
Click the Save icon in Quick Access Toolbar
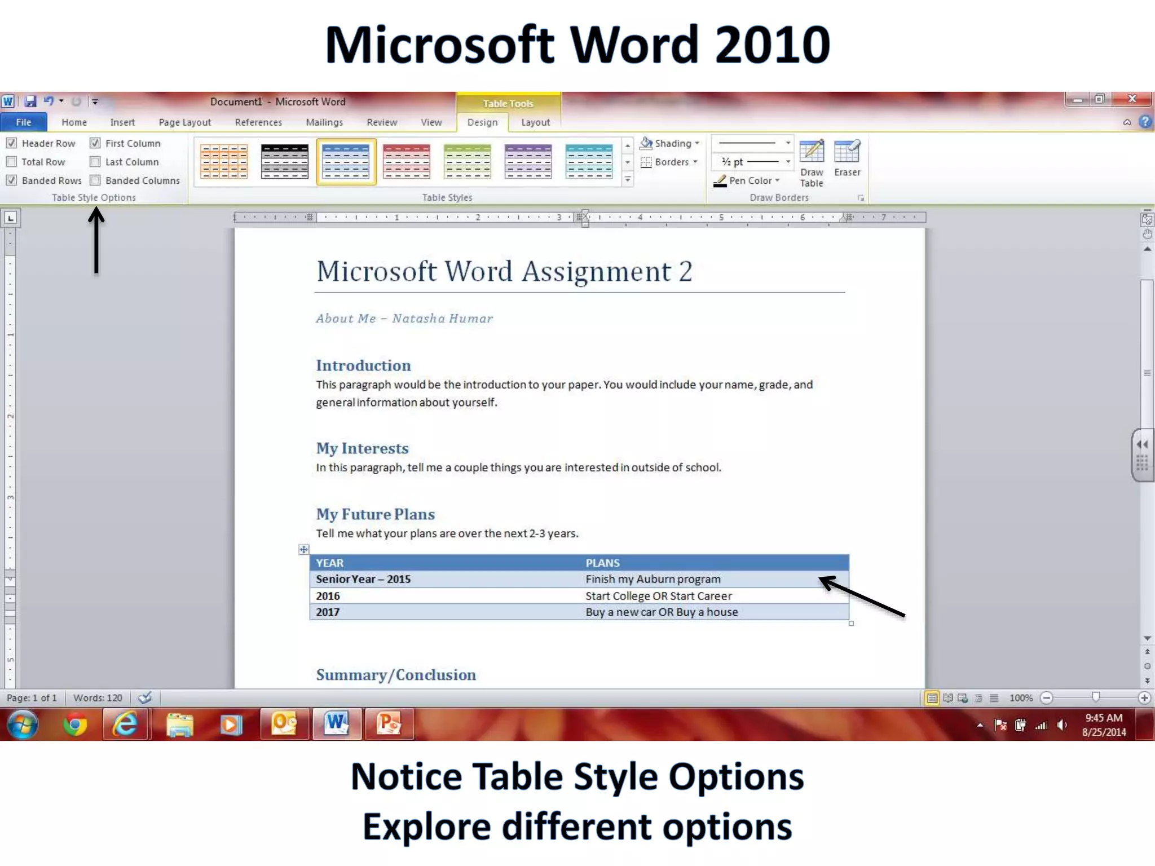pos(30,101)
